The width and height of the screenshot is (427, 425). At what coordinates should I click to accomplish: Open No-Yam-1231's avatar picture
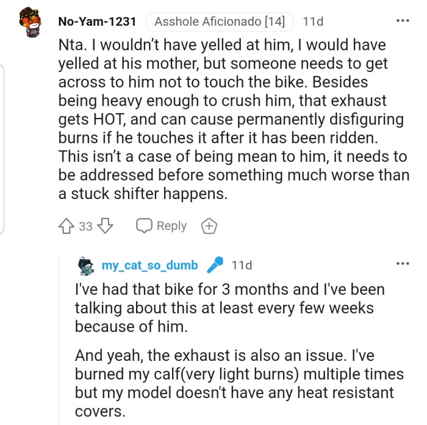(29, 24)
